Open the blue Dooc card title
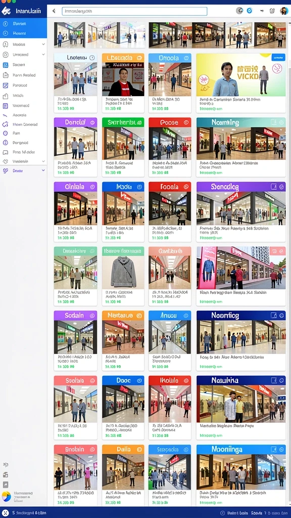The image size is (291, 518). pos(123,380)
